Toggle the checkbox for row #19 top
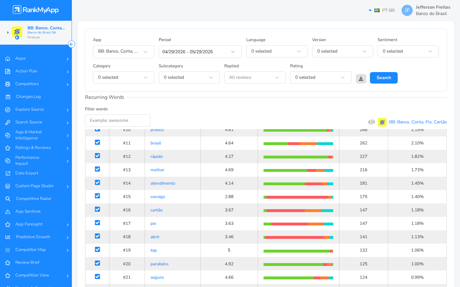 (97, 249)
